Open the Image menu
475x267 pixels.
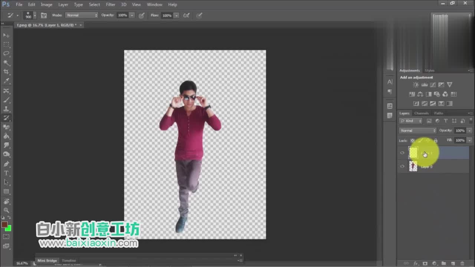click(46, 4)
